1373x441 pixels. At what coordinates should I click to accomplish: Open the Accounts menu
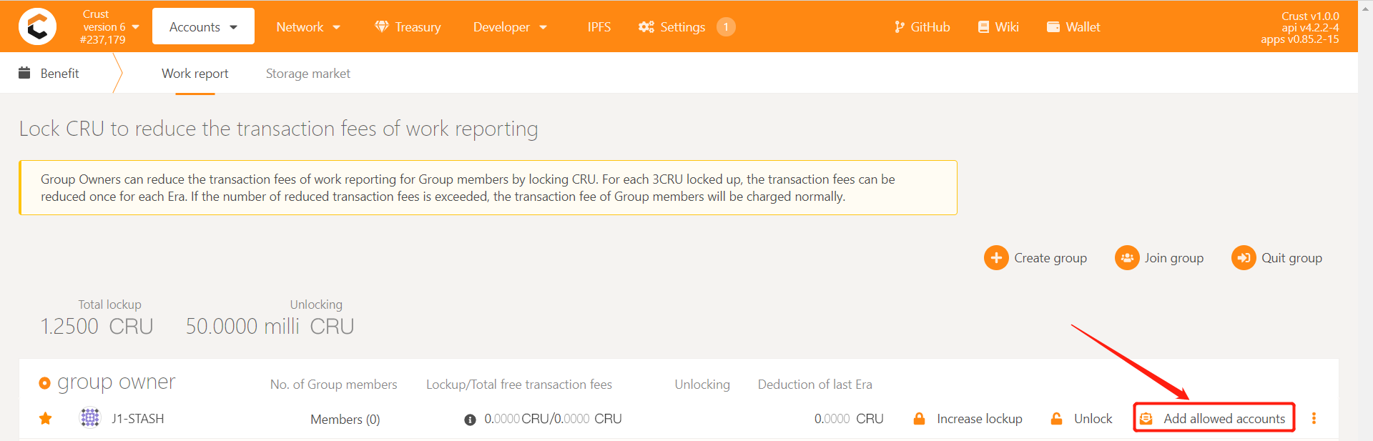point(203,26)
